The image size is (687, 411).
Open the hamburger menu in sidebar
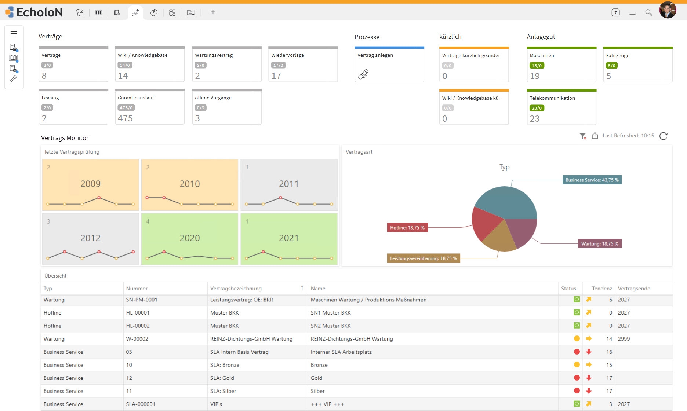(14, 34)
